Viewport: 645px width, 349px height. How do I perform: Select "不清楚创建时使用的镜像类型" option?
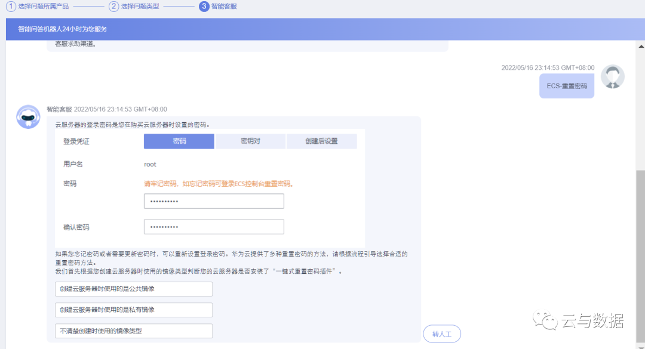tap(134, 331)
